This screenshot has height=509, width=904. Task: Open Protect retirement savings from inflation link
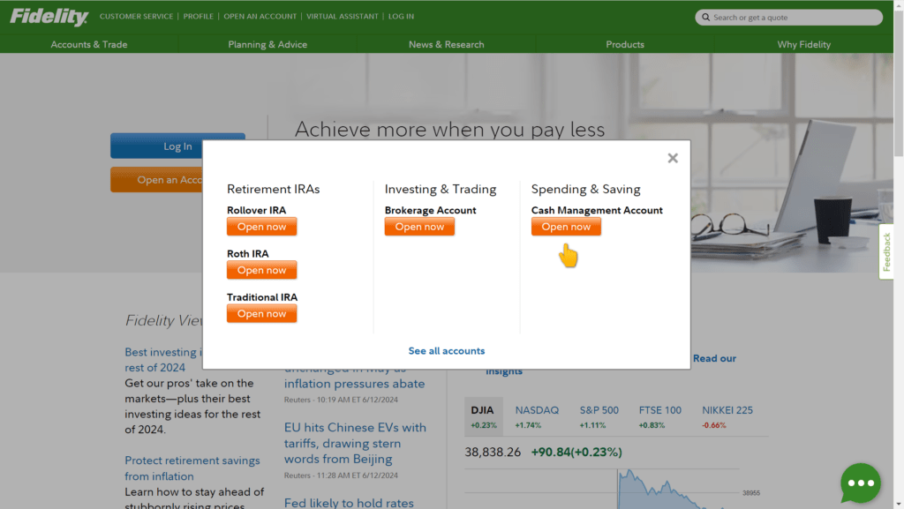click(192, 468)
